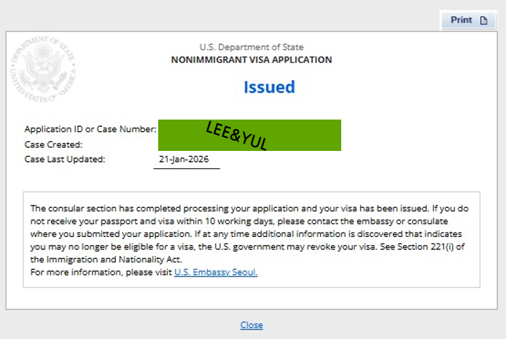The width and height of the screenshot is (506, 339).
Task: Click the LEE&YUL watermark text
Action: coord(236,135)
